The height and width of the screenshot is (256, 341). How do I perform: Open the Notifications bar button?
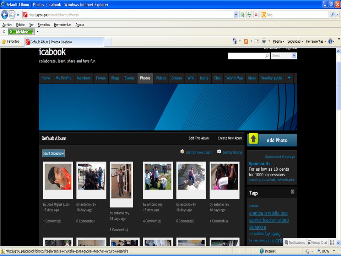(295, 242)
